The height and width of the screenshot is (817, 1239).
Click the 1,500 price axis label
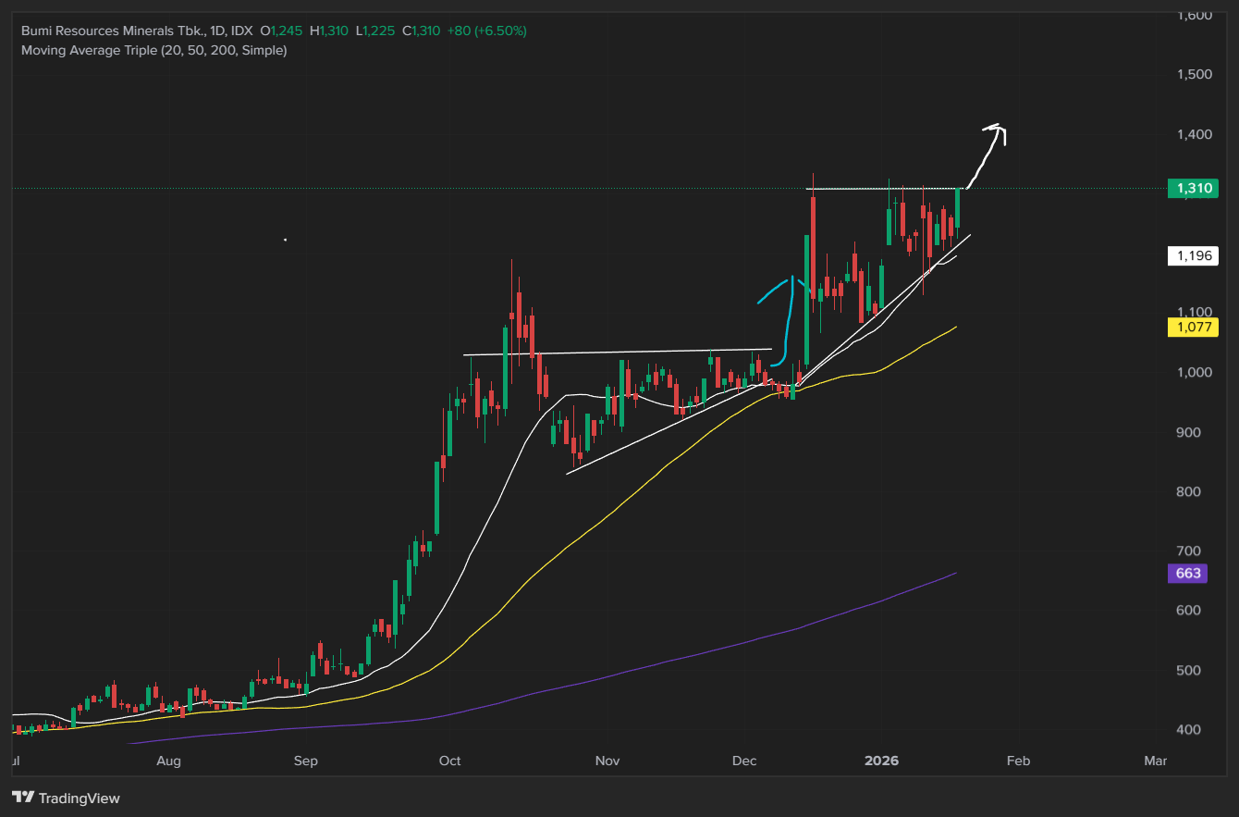click(x=1194, y=74)
